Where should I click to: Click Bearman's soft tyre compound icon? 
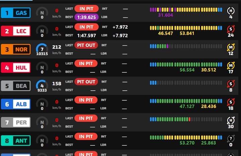[x=231, y=83]
